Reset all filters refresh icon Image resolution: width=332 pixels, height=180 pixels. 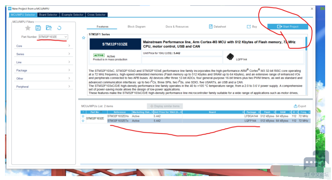tap(59, 28)
